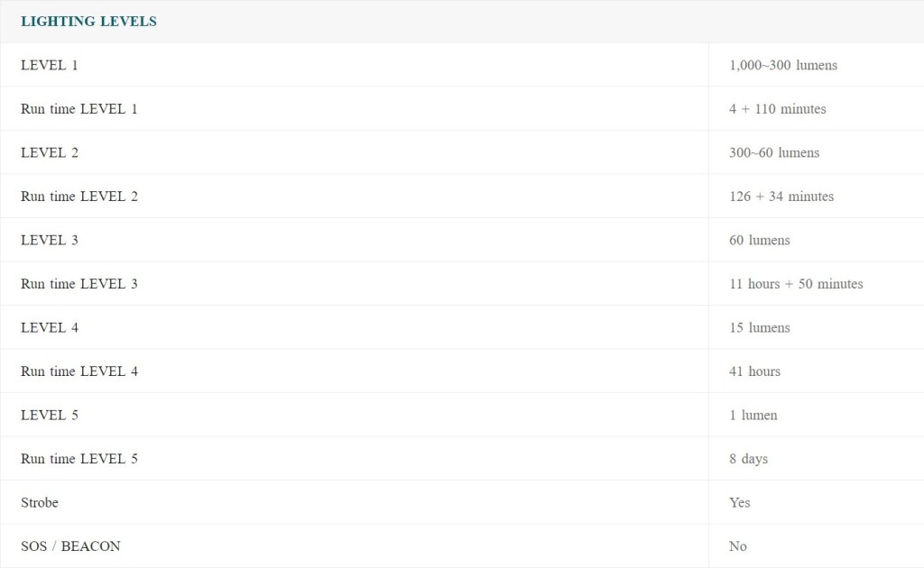Click the 300~60 lumens value
The image size is (924, 568).
[774, 152]
